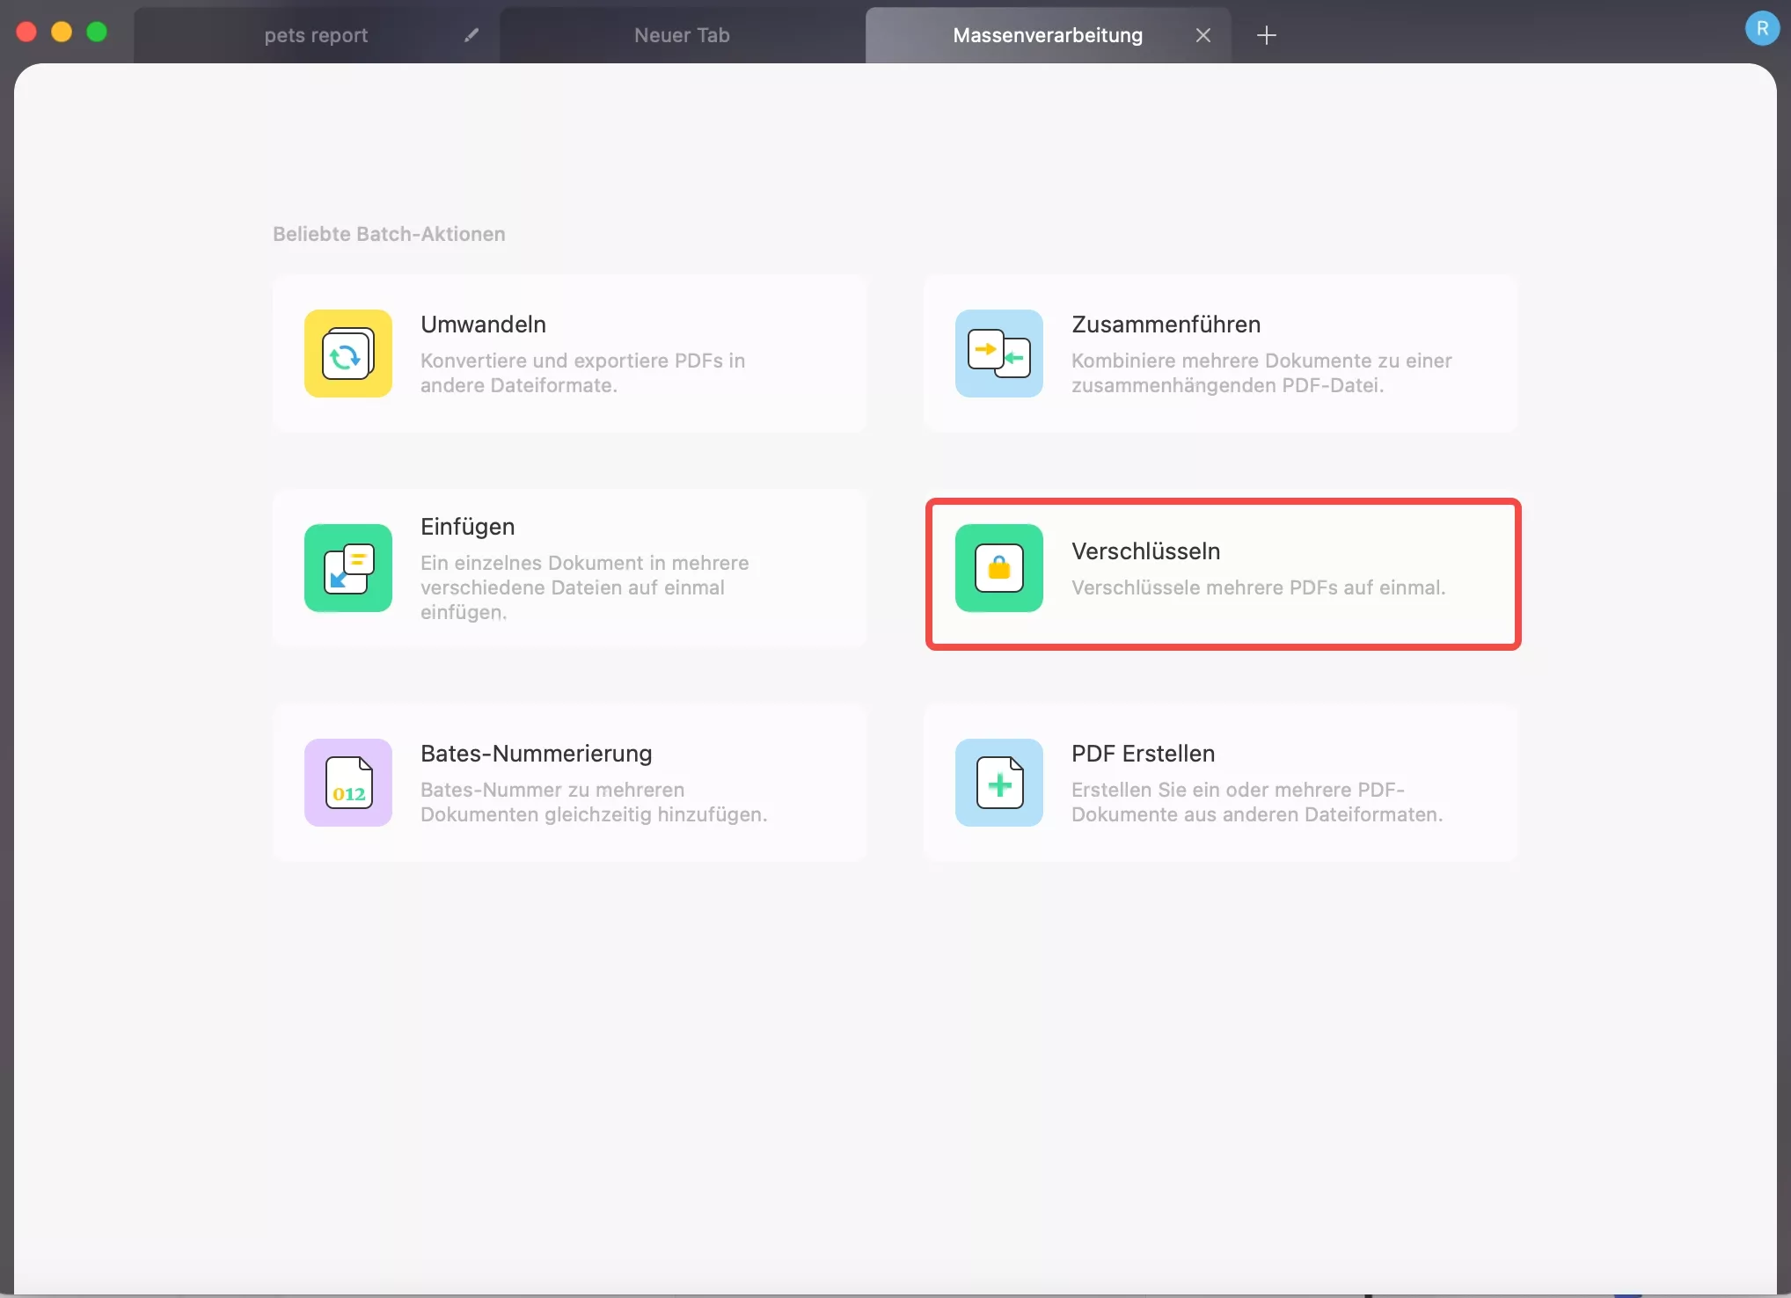
Task: Click the green fullscreen window button
Action: point(97,32)
